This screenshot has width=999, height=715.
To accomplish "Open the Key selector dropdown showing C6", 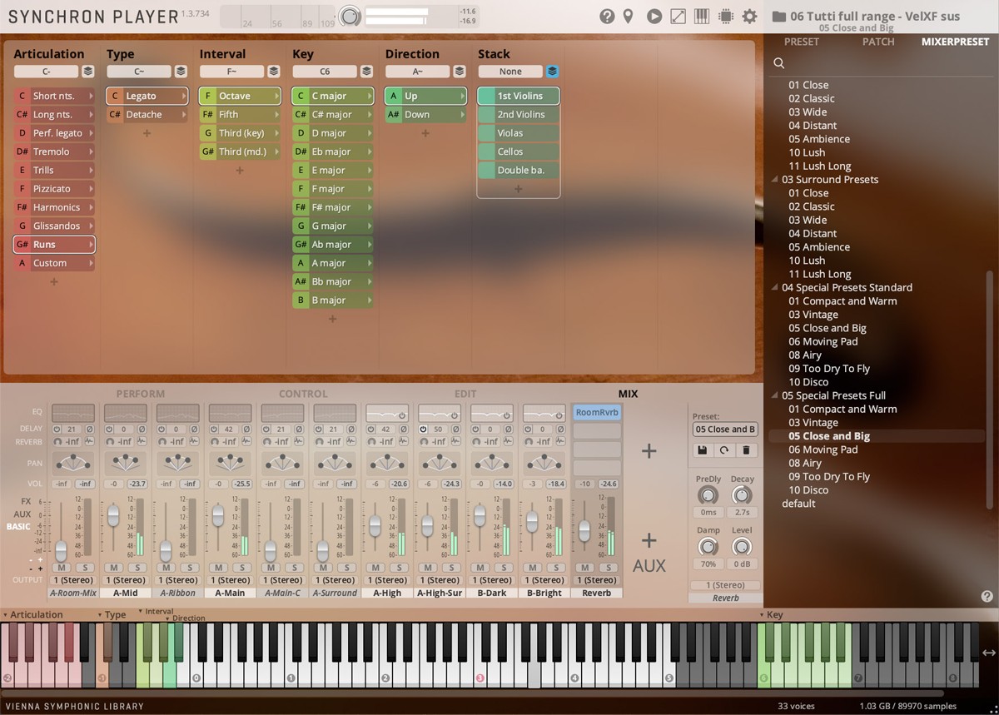I will click(x=326, y=71).
